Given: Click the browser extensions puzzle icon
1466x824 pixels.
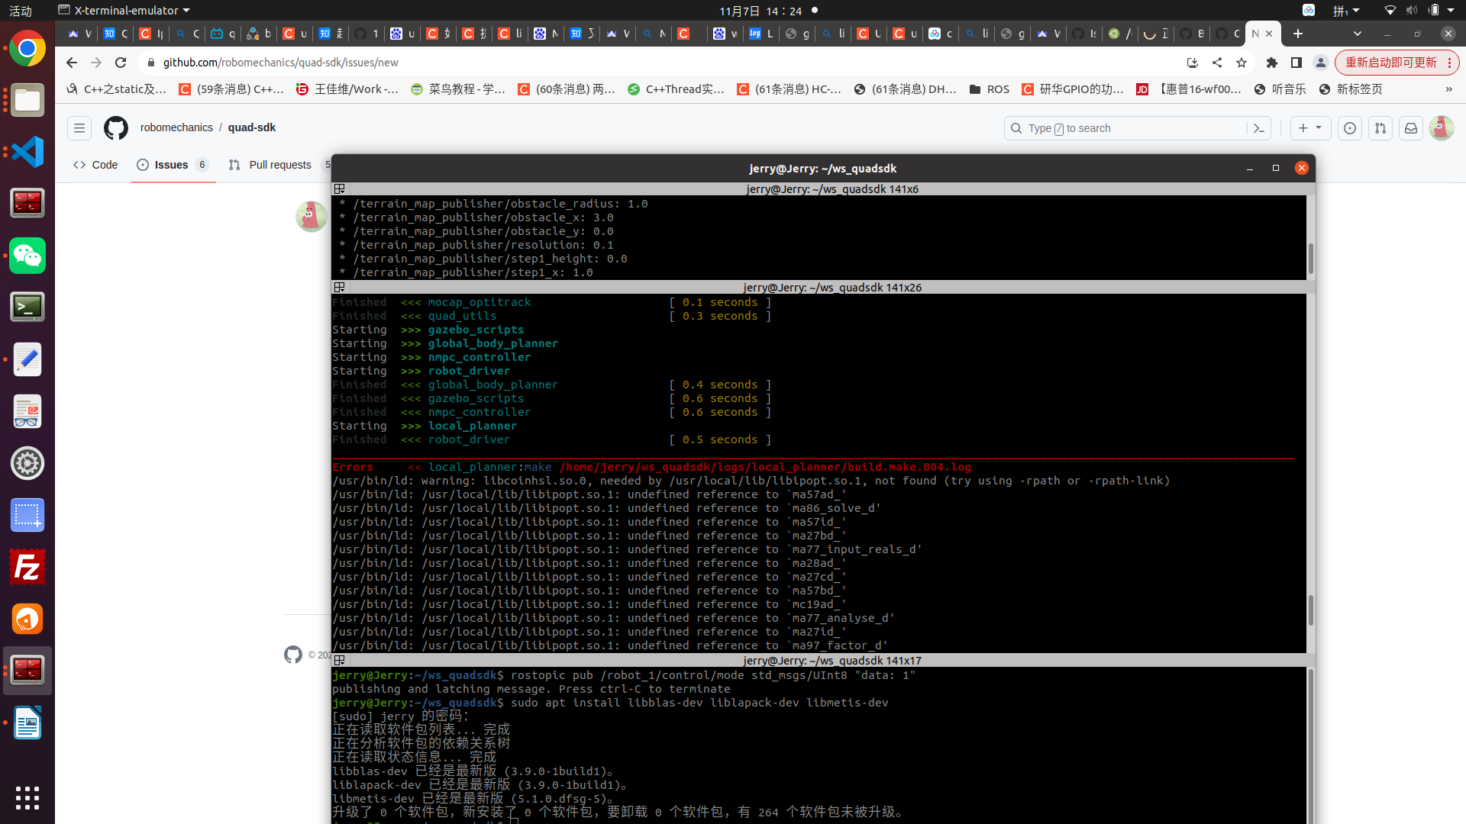Looking at the screenshot, I should 1272,63.
